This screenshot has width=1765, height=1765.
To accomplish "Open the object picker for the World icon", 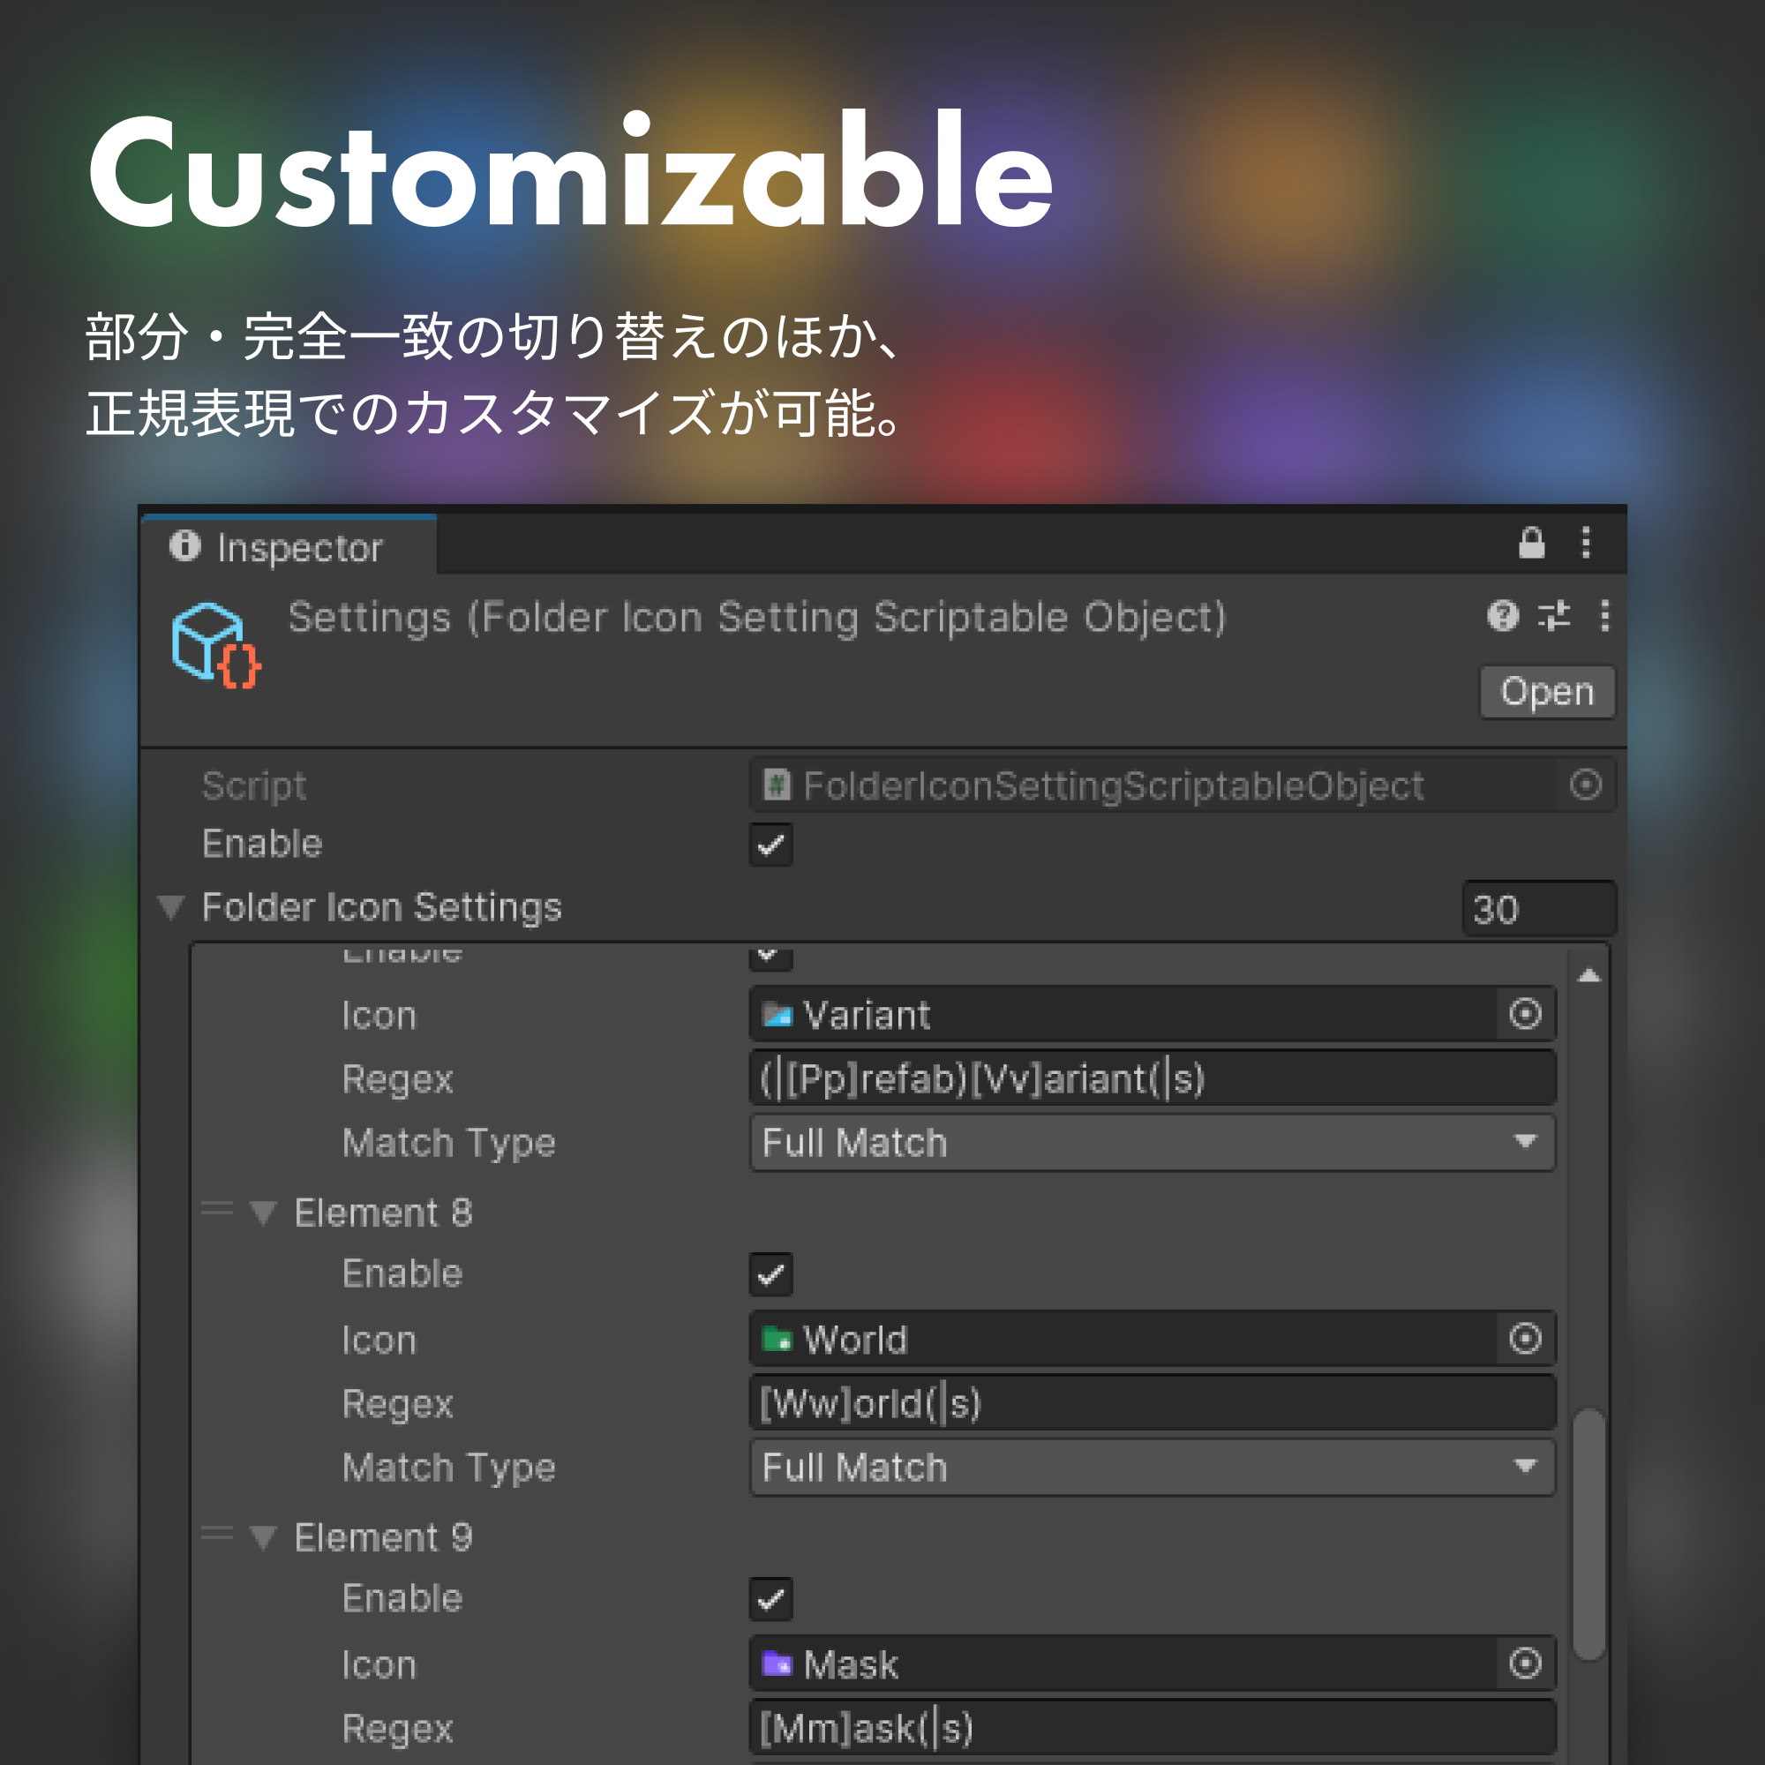I will point(1524,1341).
